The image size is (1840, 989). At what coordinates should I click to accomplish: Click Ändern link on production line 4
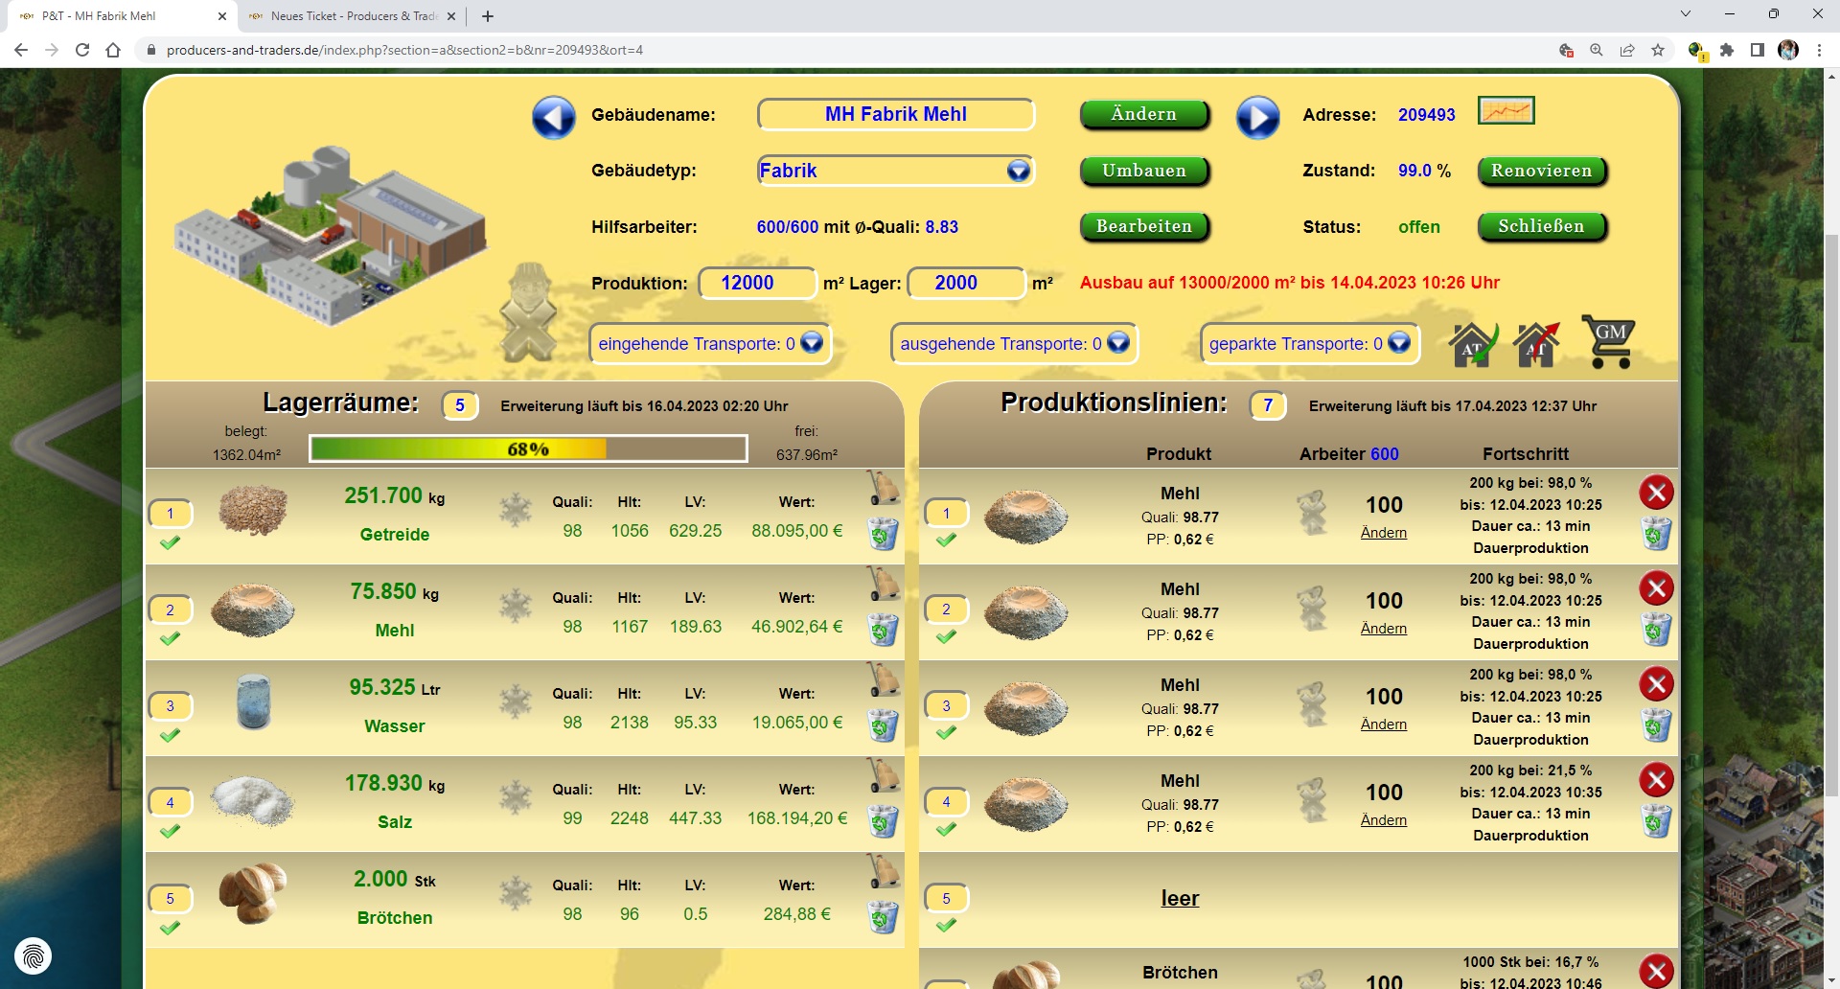pos(1384,820)
